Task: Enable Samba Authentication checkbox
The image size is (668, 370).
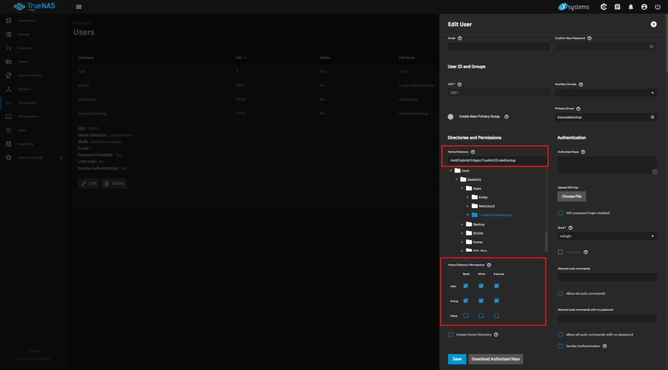Action: click(560, 346)
